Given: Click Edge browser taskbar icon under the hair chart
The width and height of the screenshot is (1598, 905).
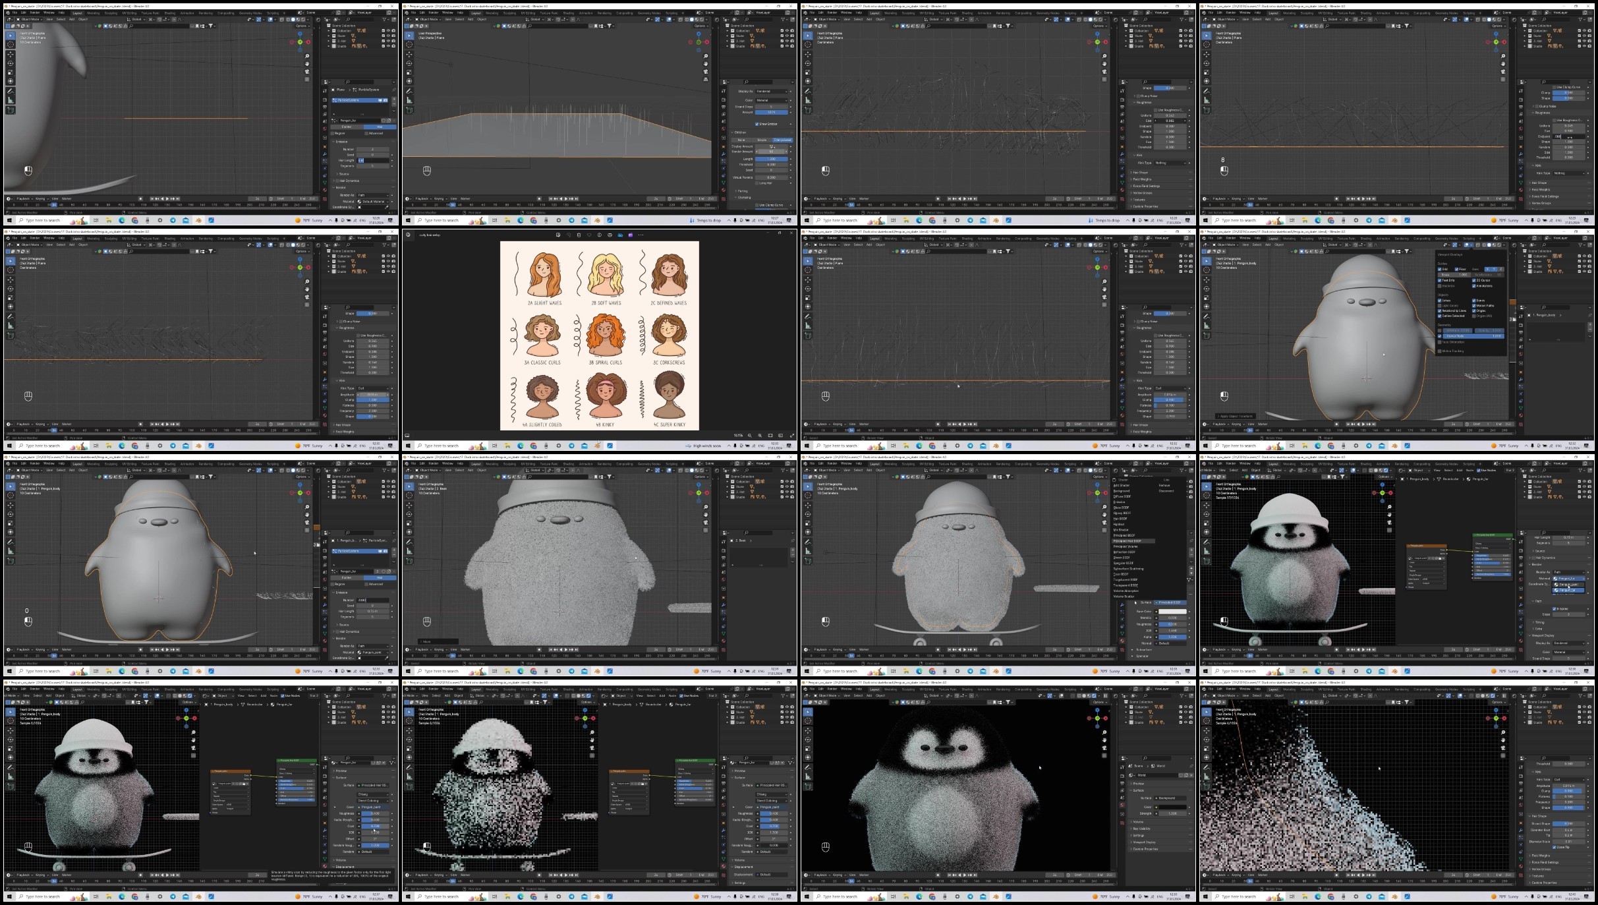Looking at the screenshot, I should 521,446.
